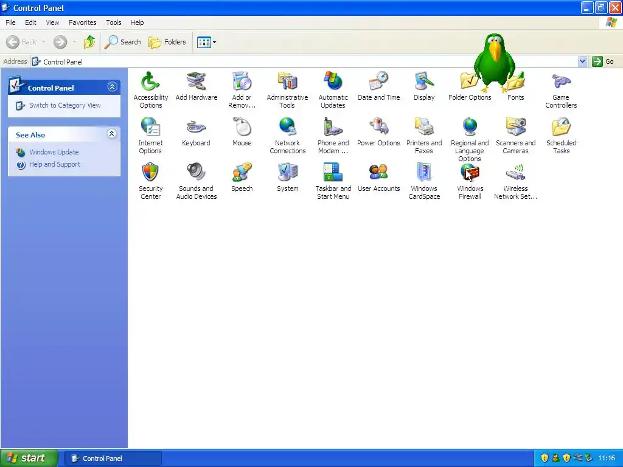The width and height of the screenshot is (623, 467).
Task: Open the Tools menu
Action: (x=114, y=22)
